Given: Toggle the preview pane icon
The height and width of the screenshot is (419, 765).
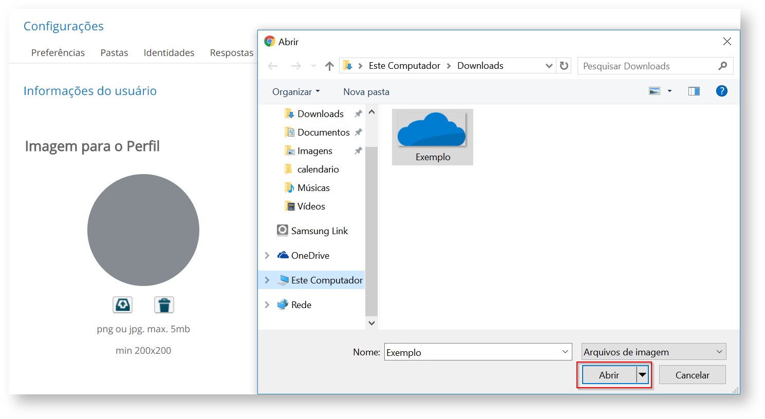Looking at the screenshot, I should point(694,91).
